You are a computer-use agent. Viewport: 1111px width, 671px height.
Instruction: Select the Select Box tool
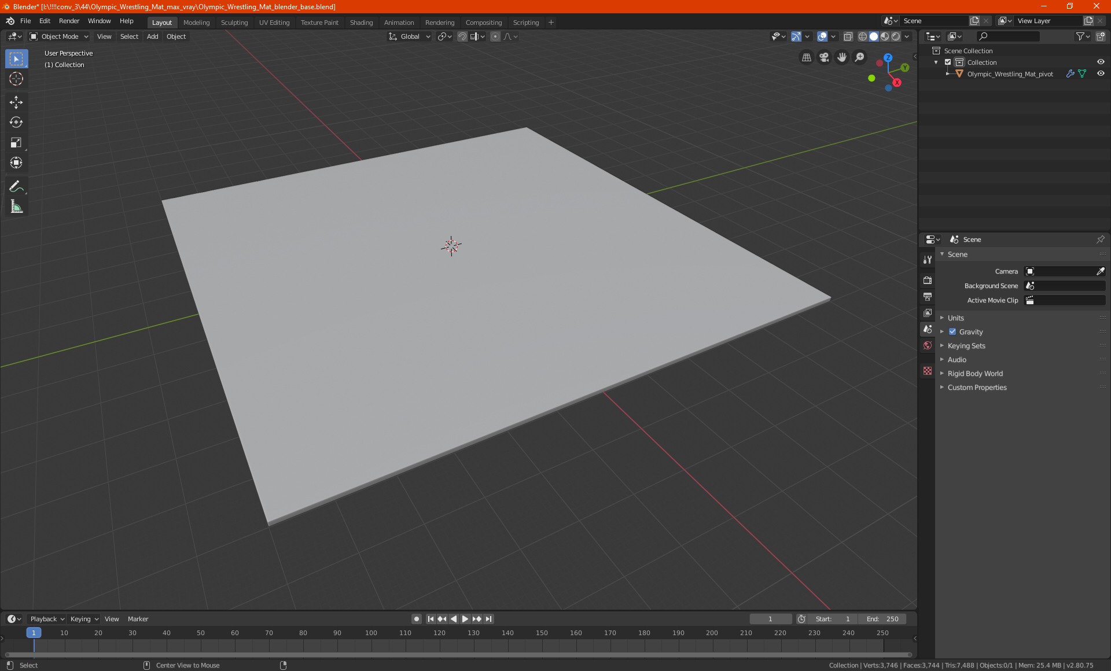16,59
